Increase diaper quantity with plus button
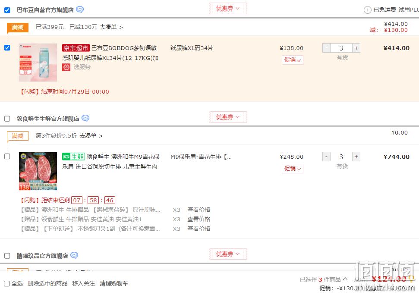The height and width of the screenshot is (295, 419). click(356, 48)
